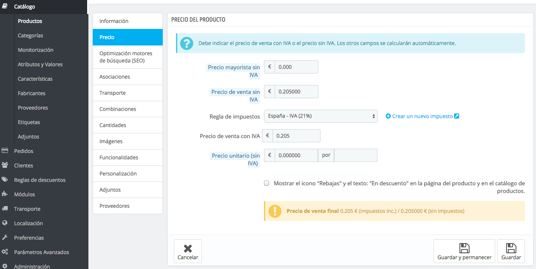Open Fabricantes in the sidebar menu

[x=31, y=93]
